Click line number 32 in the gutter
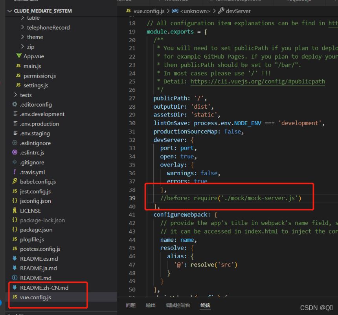338x315 pixels. [x=132, y=140]
